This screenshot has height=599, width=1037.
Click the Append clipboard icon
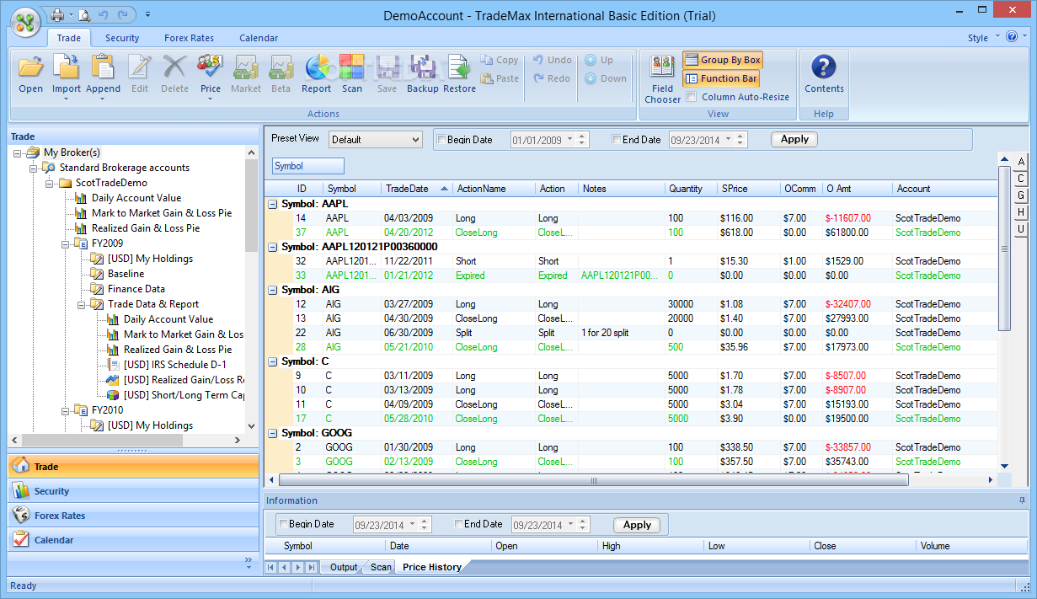click(103, 67)
